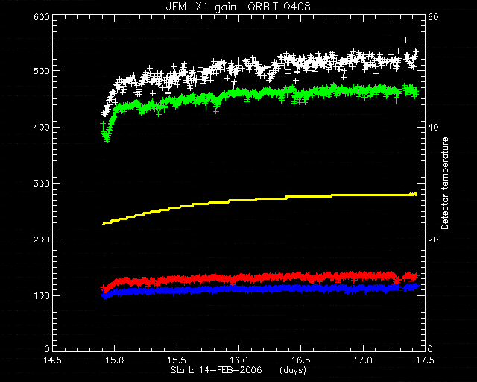The height and width of the screenshot is (382, 477).
Task: Click the 400 tick label on left axis
Action: [42, 127]
